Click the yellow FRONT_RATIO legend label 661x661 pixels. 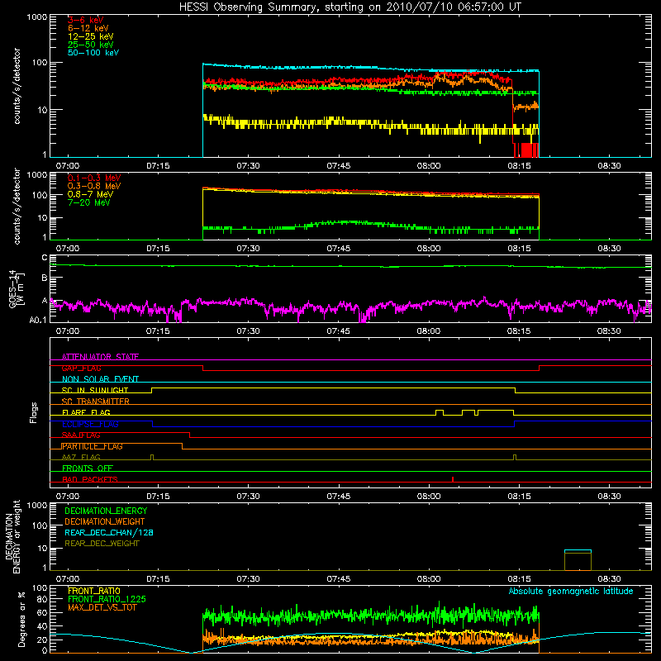point(94,591)
